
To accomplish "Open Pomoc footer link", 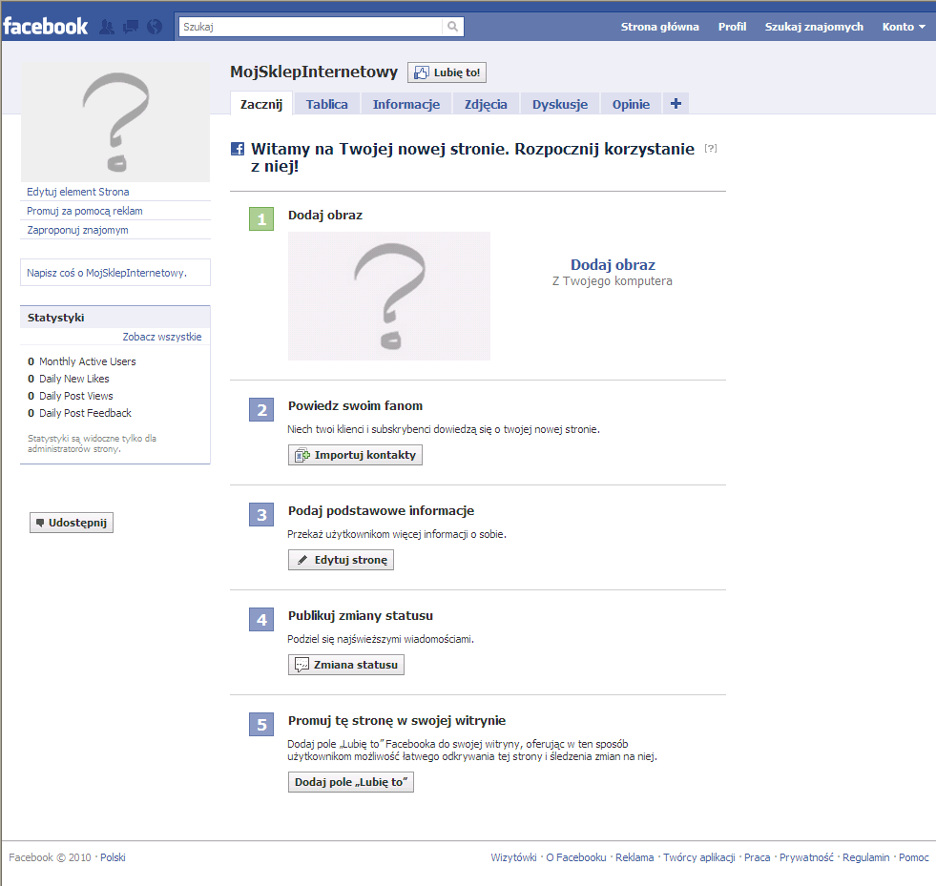I will click(914, 857).
